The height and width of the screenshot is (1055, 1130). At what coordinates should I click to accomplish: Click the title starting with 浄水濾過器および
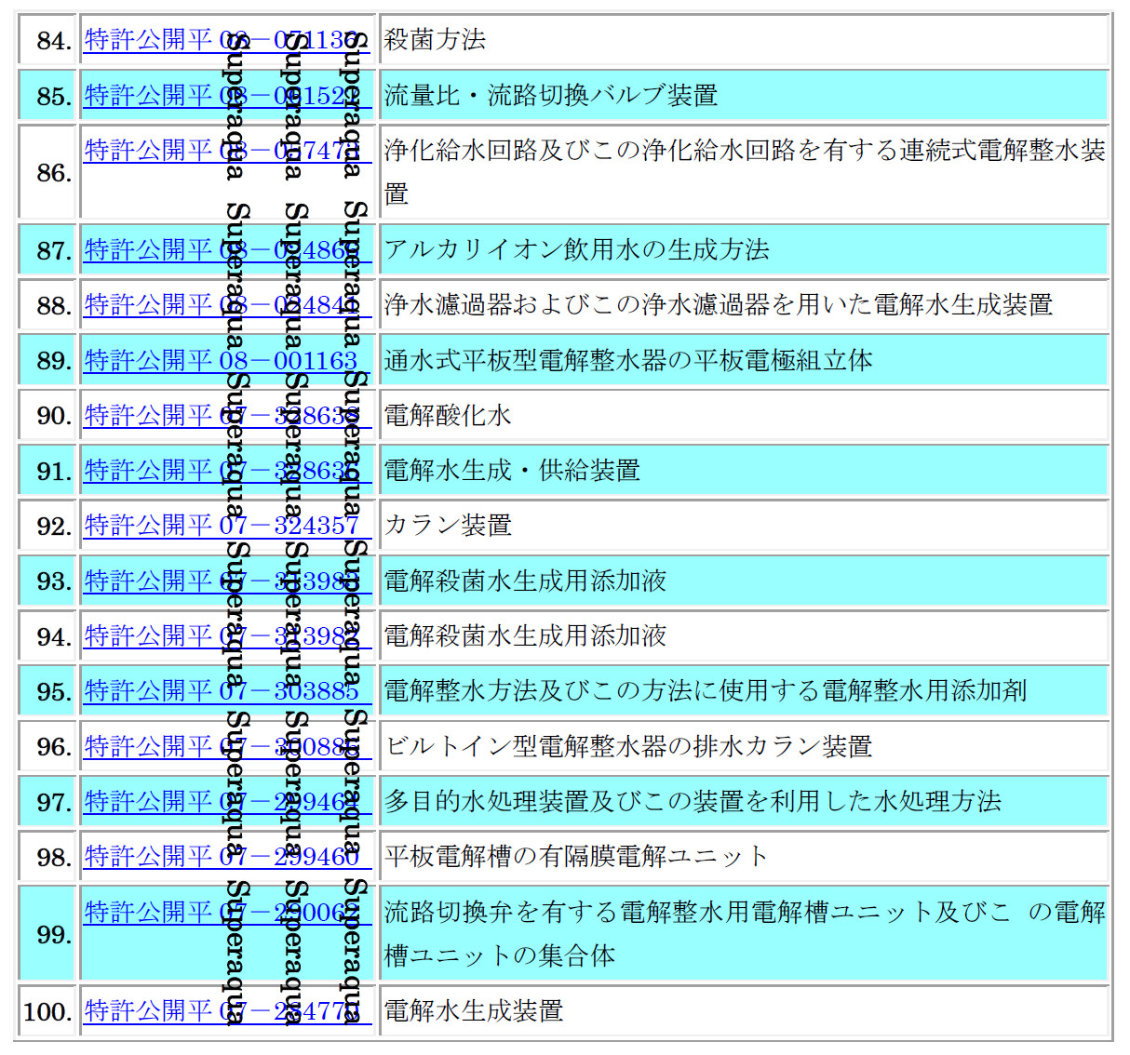pyautogui.click(x=719, y=304)
